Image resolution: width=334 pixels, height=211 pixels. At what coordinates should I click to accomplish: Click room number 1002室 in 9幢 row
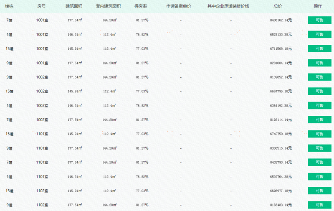click(x=42, y=77)
